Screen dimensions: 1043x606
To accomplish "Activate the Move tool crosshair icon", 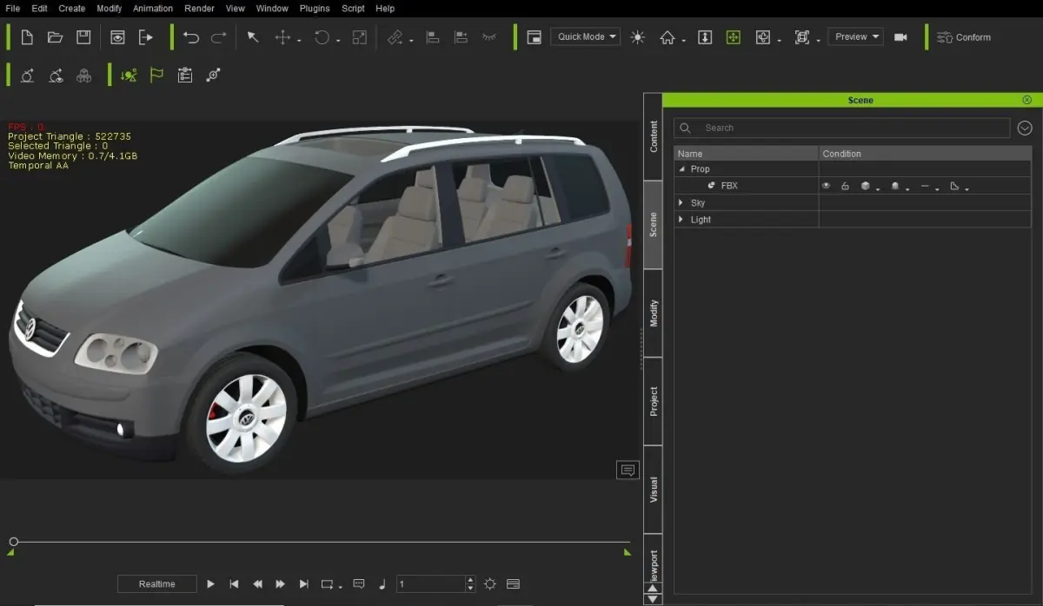I will (282, 37).
